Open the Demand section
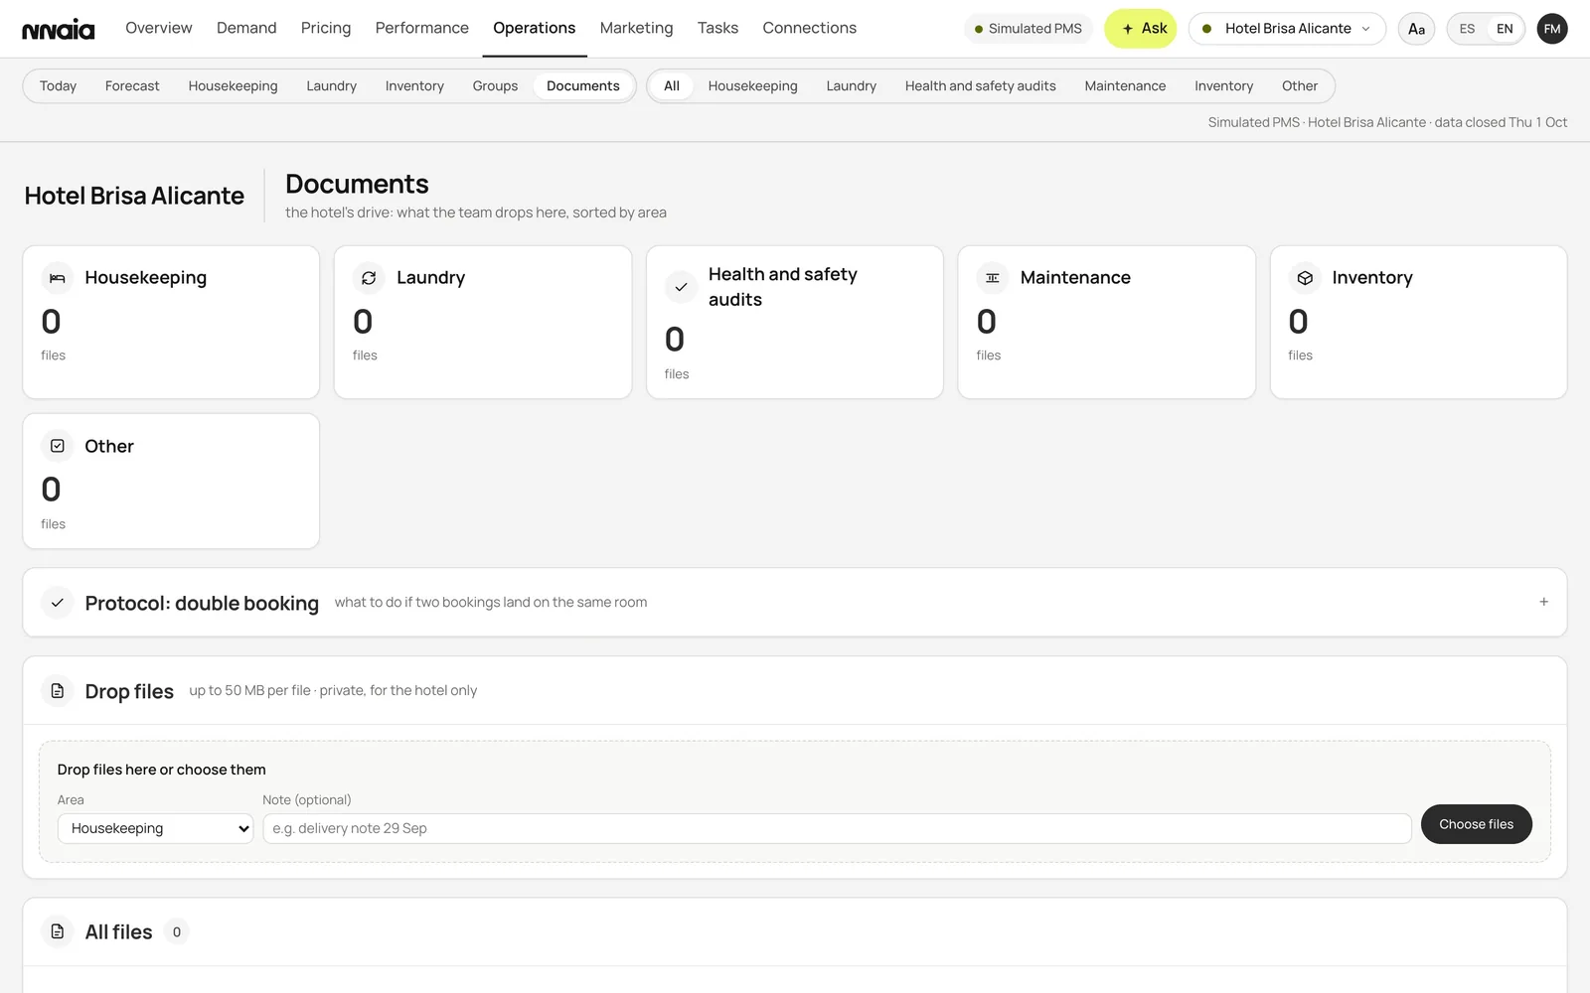This screenshot has width=1590, height=993. pyautogui.click(x=246, y=28)
